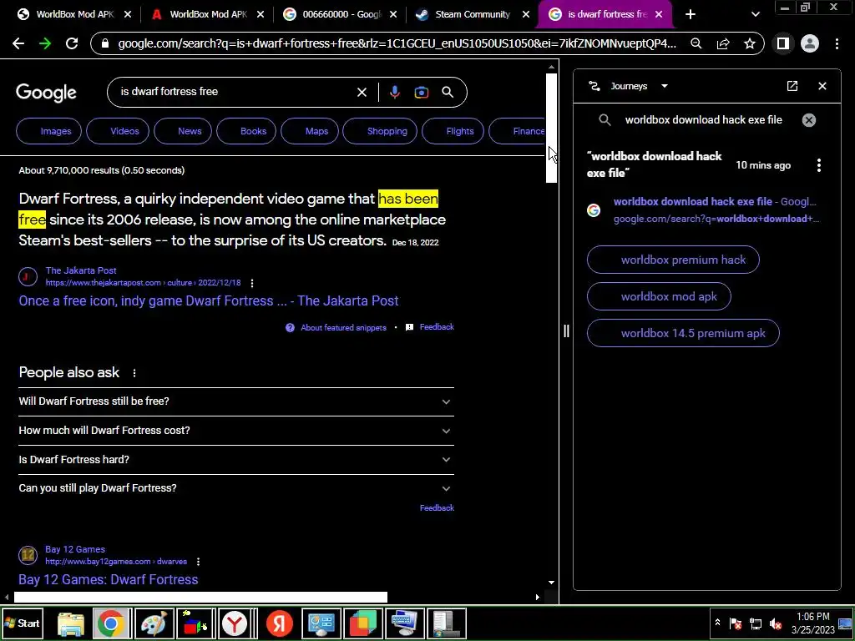Open Journeys side panel dropdown
The image size is (855, 641).
point(664,86)
